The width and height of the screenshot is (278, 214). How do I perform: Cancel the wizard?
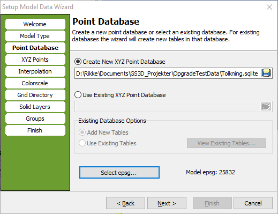pos(253,203)
